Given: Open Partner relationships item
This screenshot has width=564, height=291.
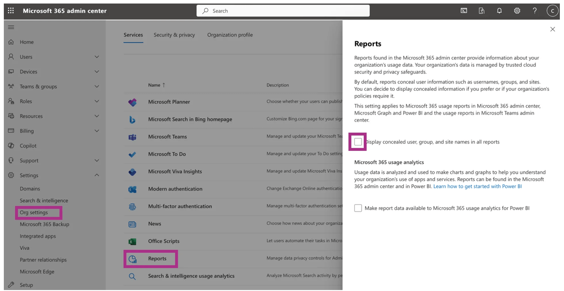Looking at the screenshot, I should pos(43,260).
